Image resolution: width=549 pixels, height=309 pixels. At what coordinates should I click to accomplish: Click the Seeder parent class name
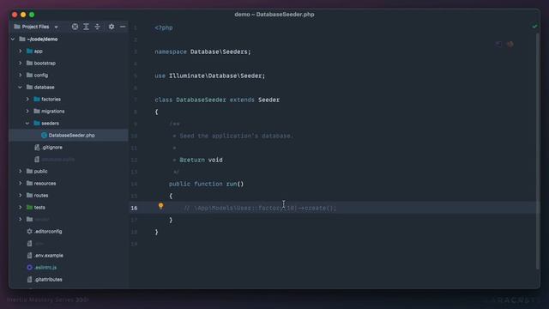pyautogui.click(x=268, y=100)
